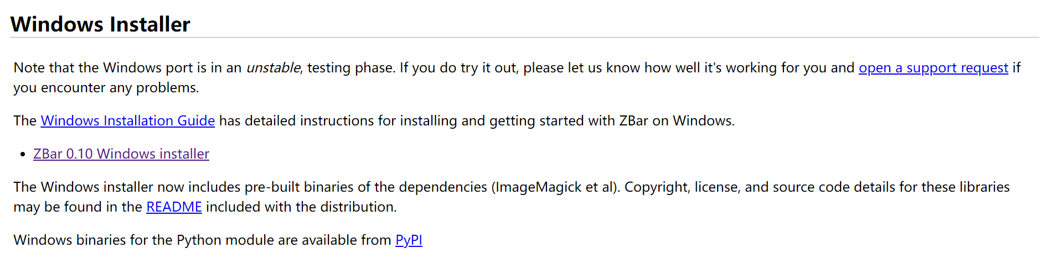1047x274 pixels.
Task: Click the text 'included with the distribution.'
Action: coord(301,207)
